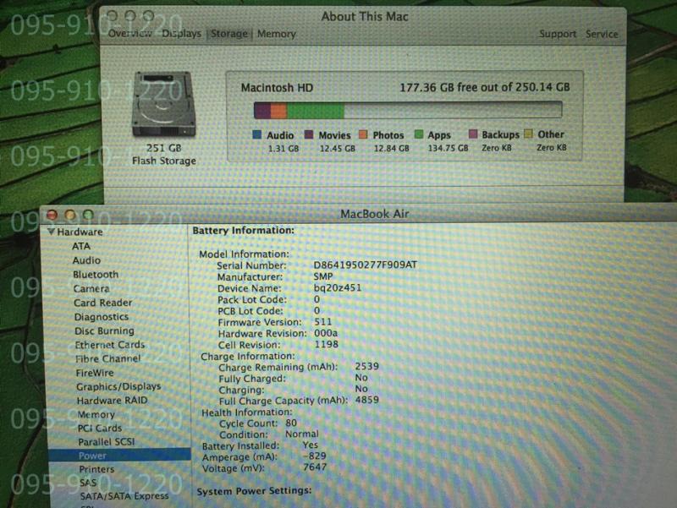Select Disc Burning in the sidebar
The height and width of the screenshot is (508, 677).
(x=104, y=331)
